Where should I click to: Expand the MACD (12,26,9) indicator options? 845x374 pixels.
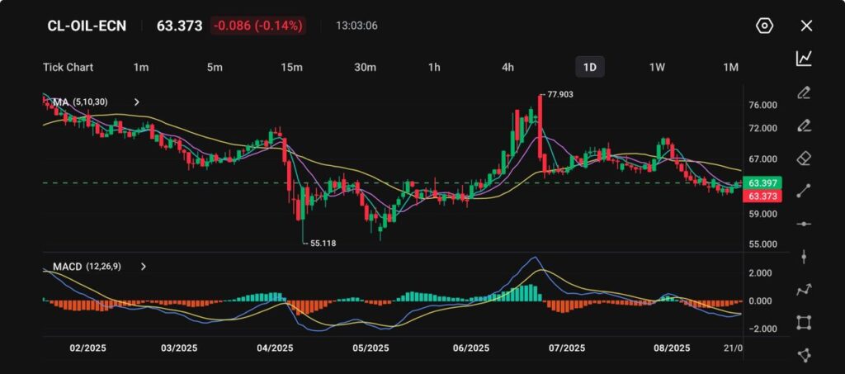tap(144, 267)
